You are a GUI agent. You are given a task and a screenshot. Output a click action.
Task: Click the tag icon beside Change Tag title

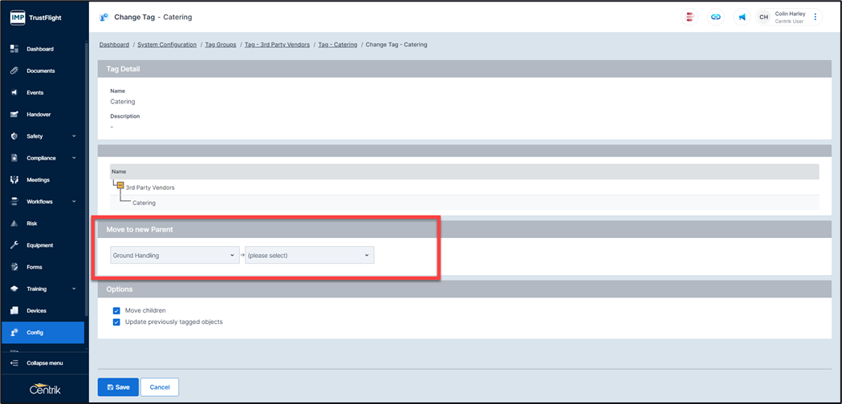tap(104, 17)
